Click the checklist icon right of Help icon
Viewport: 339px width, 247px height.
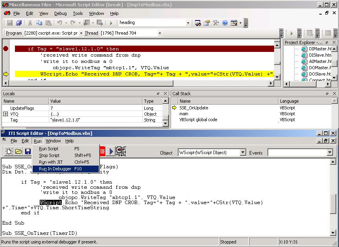234,23
